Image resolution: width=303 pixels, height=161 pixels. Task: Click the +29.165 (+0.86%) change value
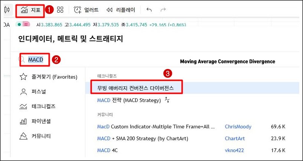[167, 25]
